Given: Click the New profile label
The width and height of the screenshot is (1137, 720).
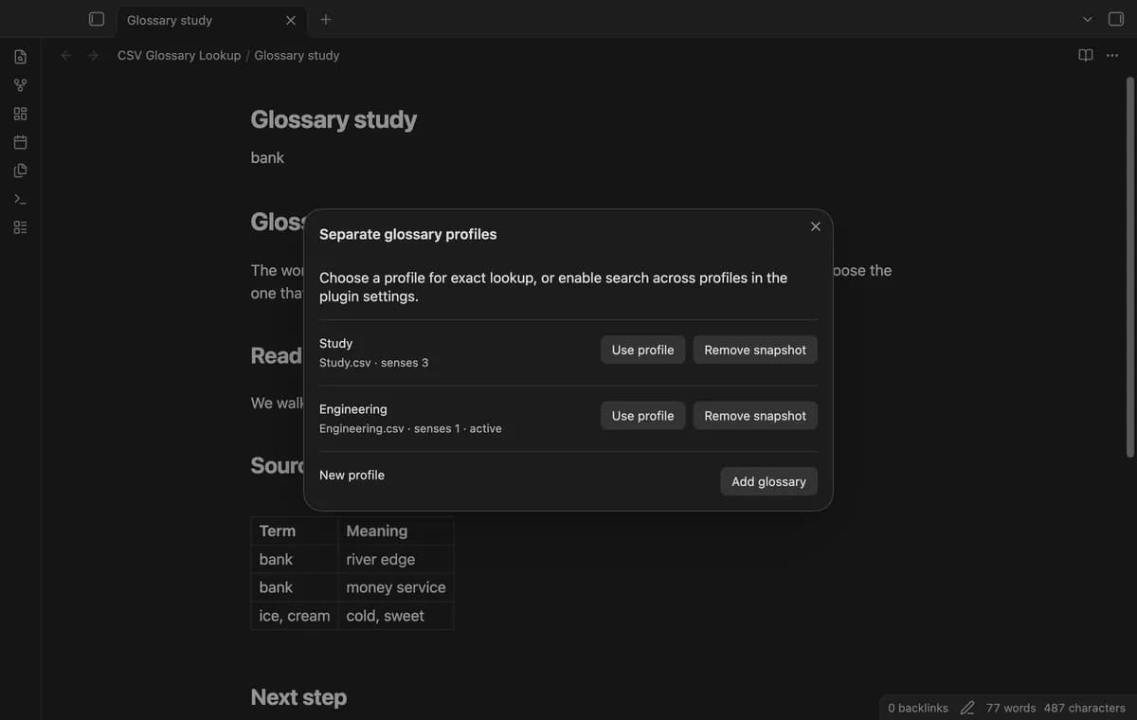Looking at the screenshot, I should coord(352,475).
